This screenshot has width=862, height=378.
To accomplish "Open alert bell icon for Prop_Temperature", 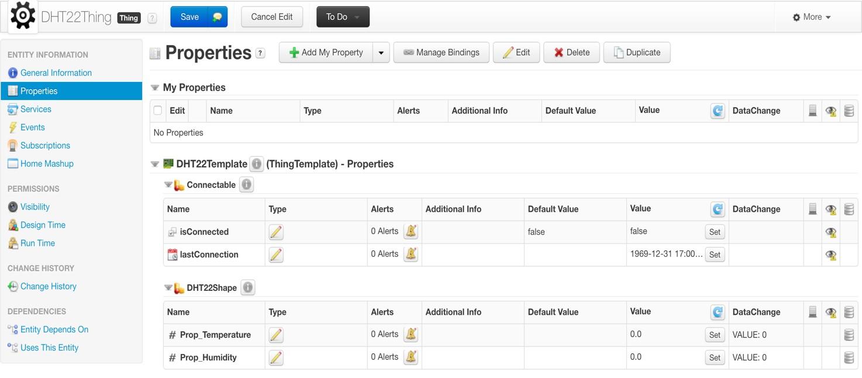I will 411,334.
